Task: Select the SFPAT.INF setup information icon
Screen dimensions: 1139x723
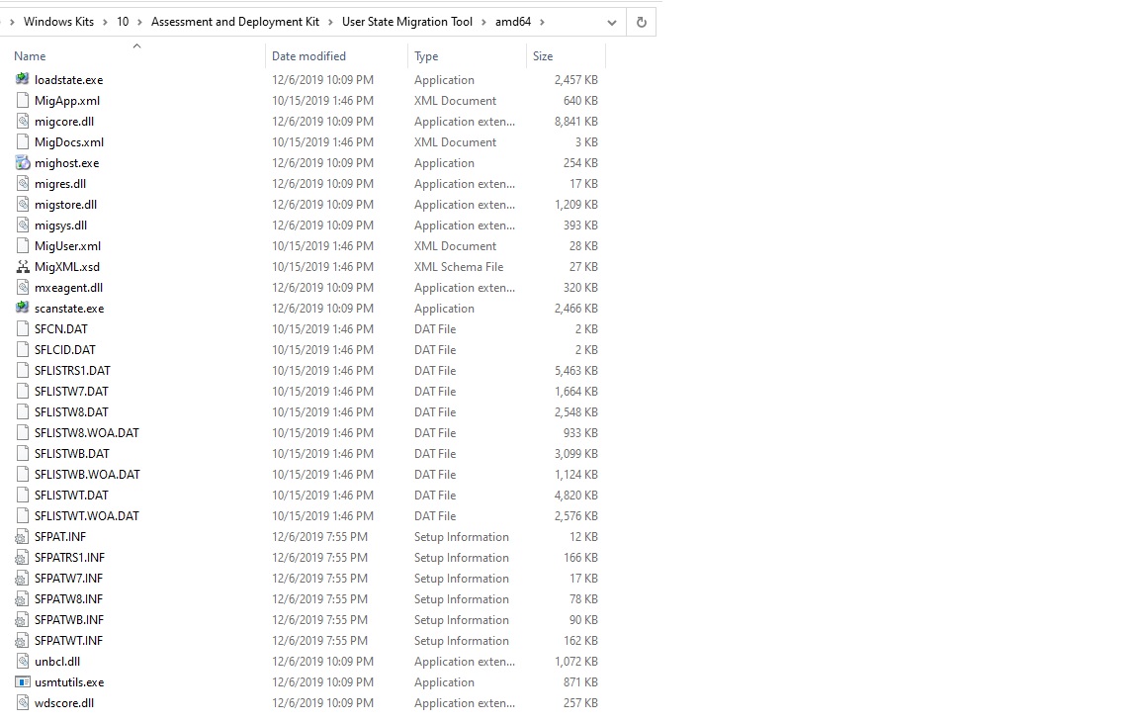Action: coord(22,536)
